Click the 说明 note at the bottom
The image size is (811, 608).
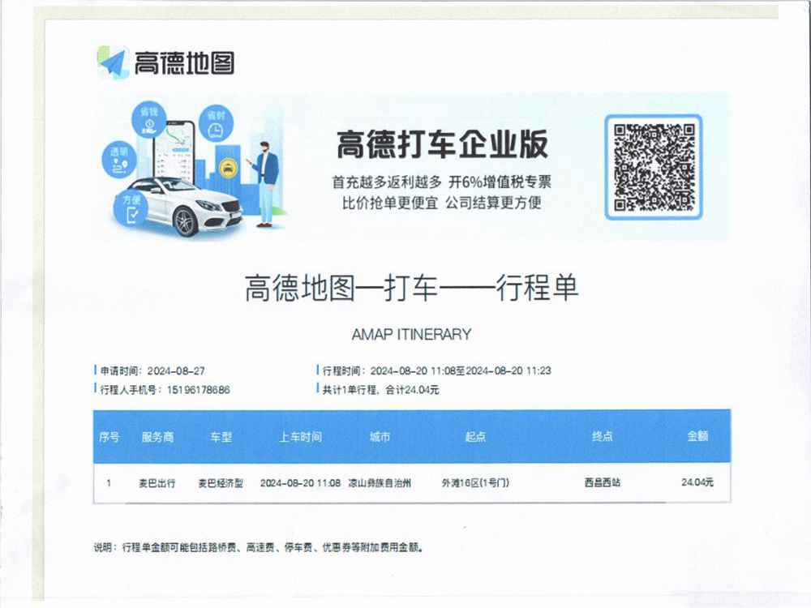(259, 547)
